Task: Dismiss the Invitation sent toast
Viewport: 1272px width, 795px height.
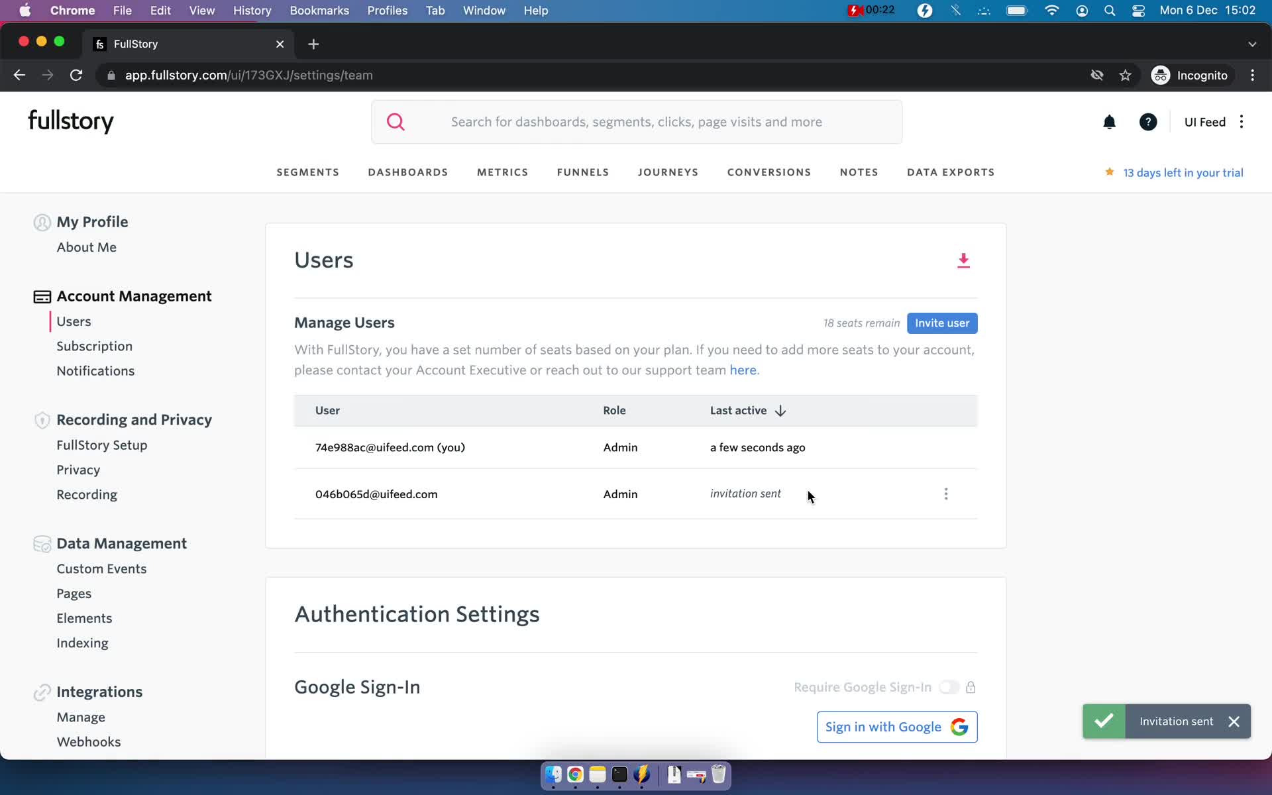Action: click(1234, 721)
